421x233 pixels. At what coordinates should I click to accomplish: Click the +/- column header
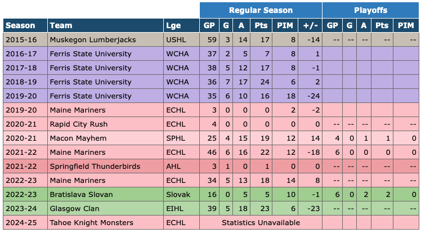(x=309, y=25)
